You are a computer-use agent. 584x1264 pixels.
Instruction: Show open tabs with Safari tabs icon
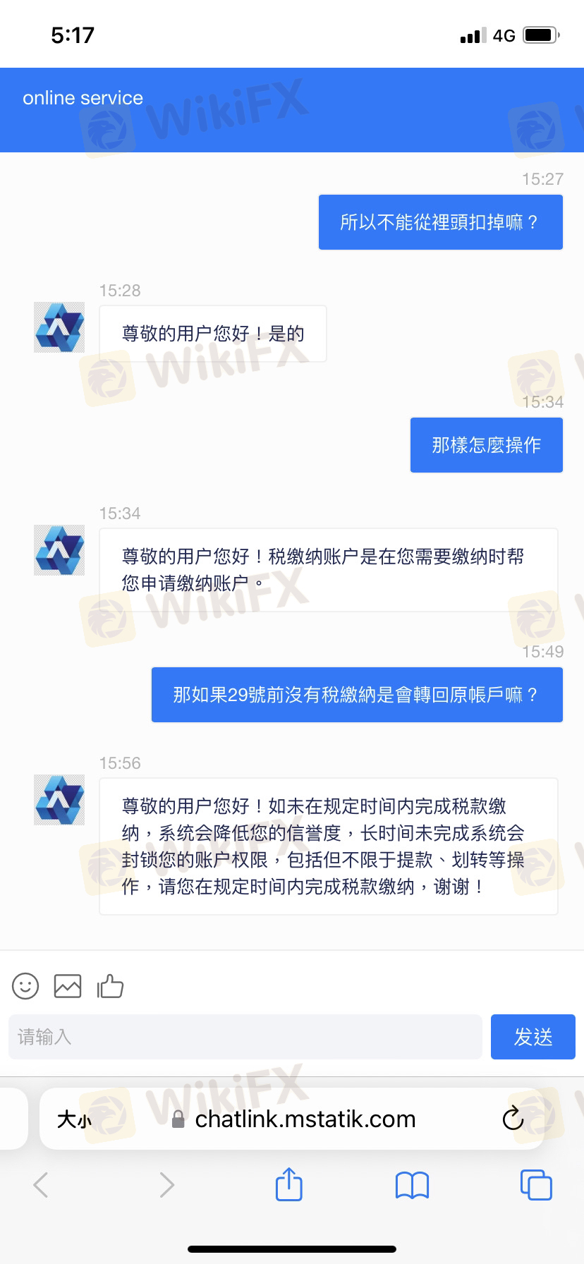pyautogui.click(x=536, y=1184)
